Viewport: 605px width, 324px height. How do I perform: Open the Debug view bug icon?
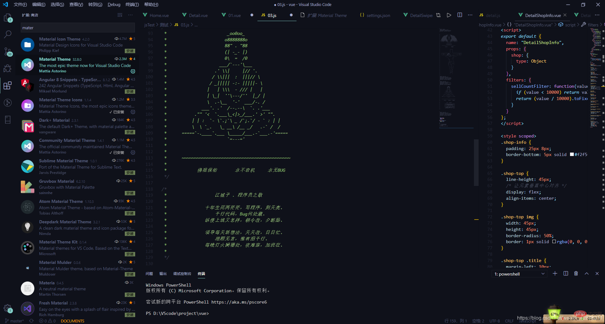tap(8, 68)
